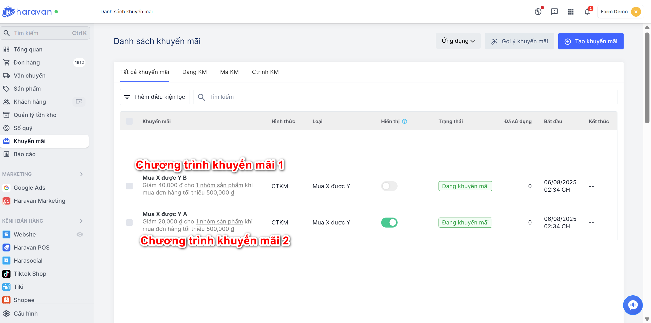
Task: Check the select-all checkbox in table header
Action: point(130,121)
